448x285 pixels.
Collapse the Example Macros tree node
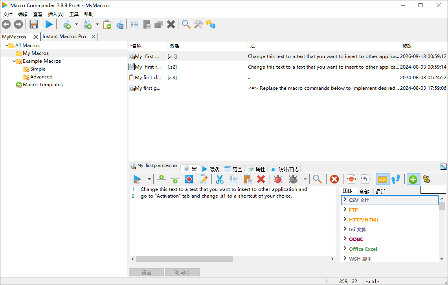tap(14, 61)
